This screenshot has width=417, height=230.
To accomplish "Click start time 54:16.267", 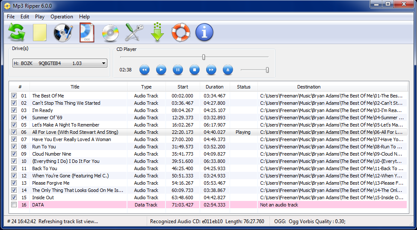I will pyautogui.click(x=183, y=183).
